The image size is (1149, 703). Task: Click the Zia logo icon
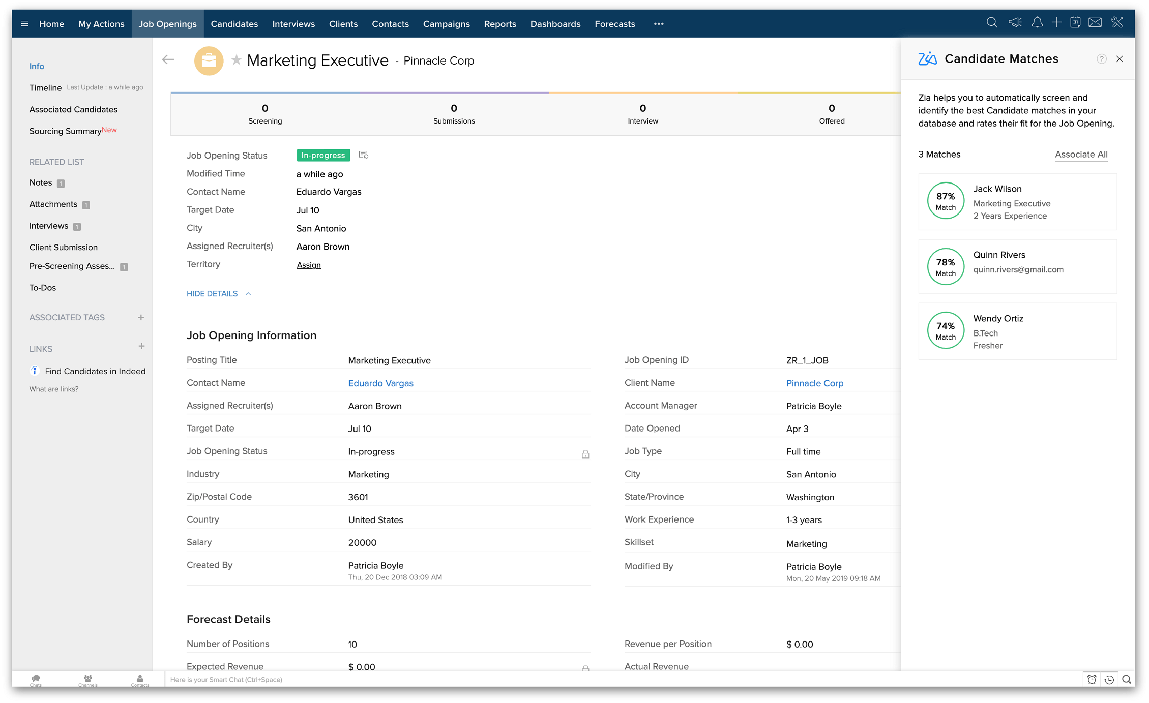[x=927, y=59]
